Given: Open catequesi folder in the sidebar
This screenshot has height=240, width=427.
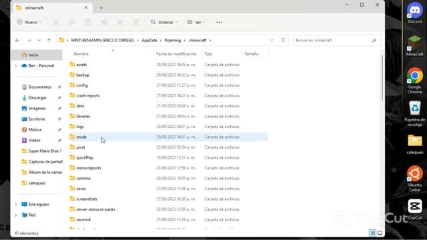Looking at the screenshot, I should pyautogui.click(x=38, y=183).
